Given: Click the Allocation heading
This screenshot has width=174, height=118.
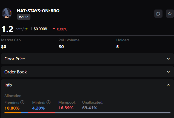Looking at the screenshot, I should (x=13, y=96).
